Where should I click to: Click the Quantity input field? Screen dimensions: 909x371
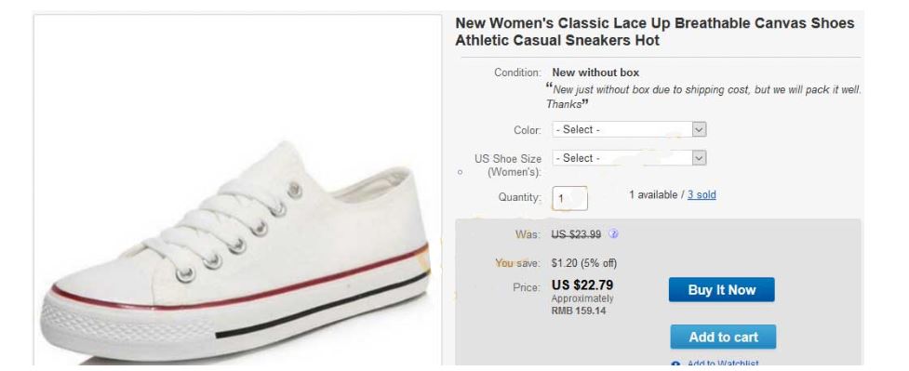pyautogui.click(x=569, y=198)
